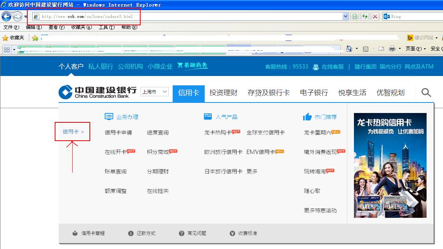This screenshot has width=443, height=249.
Task: Expand the 页面(P) dropdown menu
Action: coord(415,49)
